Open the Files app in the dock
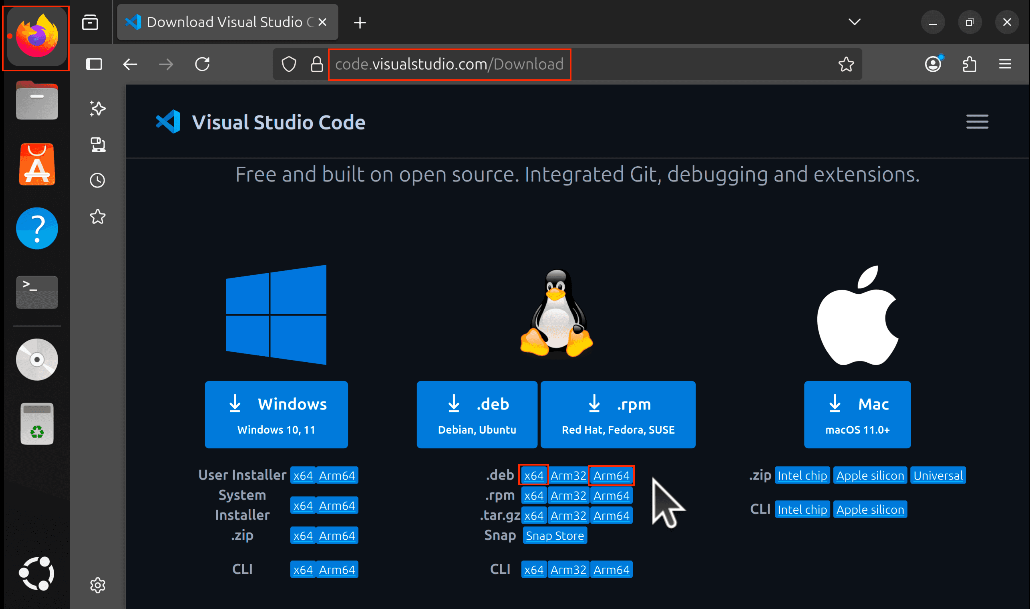Image resolution: width=1030 pixels, height=609 pixels. [37, 101]
